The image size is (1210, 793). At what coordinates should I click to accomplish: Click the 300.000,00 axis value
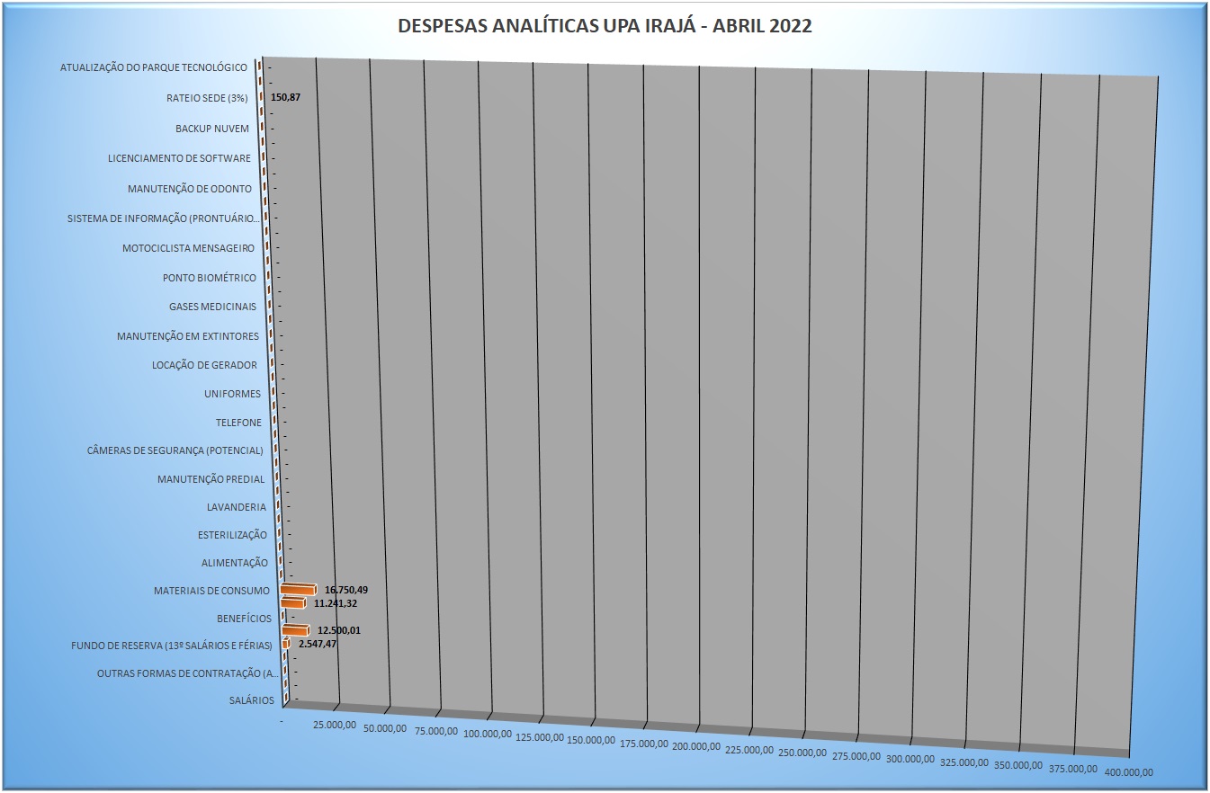(910, 760)
